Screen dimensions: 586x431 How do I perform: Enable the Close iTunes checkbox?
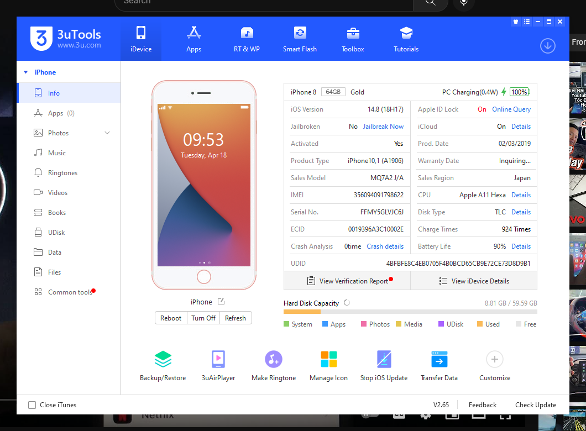33,405
